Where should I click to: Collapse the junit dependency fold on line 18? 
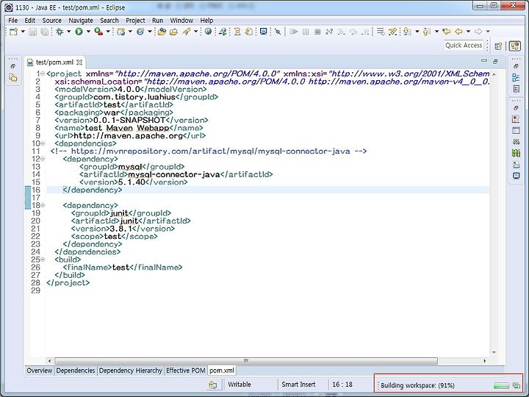click(x=43, y=205)
